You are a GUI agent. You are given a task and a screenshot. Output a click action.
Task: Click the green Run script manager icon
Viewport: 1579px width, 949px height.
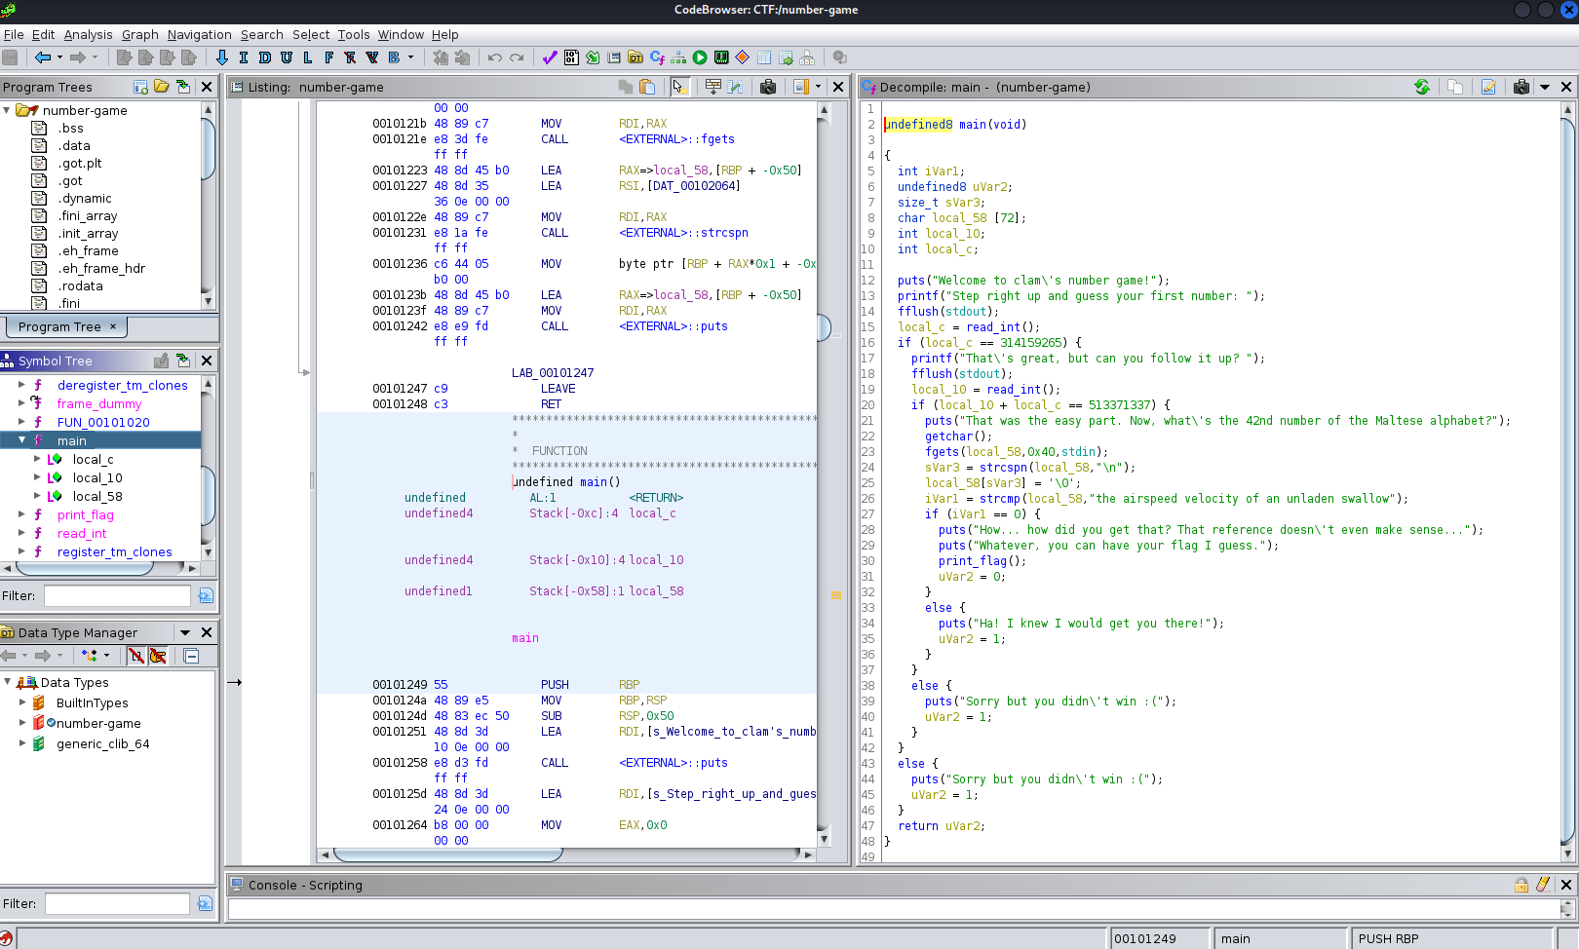pyautogui.click(x=700, y=57)
